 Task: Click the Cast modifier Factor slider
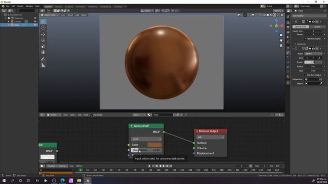[313, 62]
